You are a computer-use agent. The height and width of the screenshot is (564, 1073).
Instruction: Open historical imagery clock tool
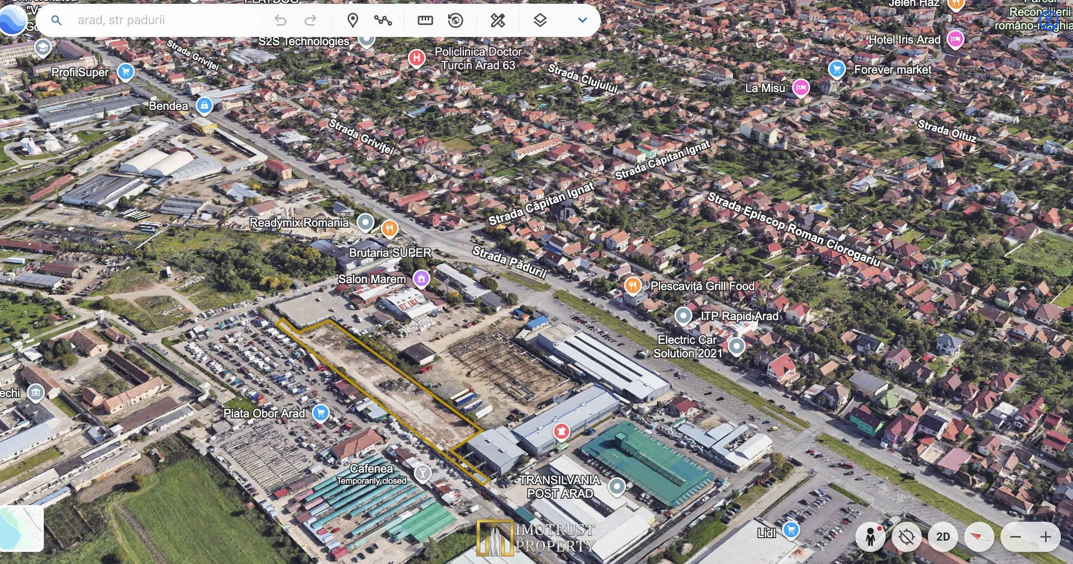tap(456, 21)
